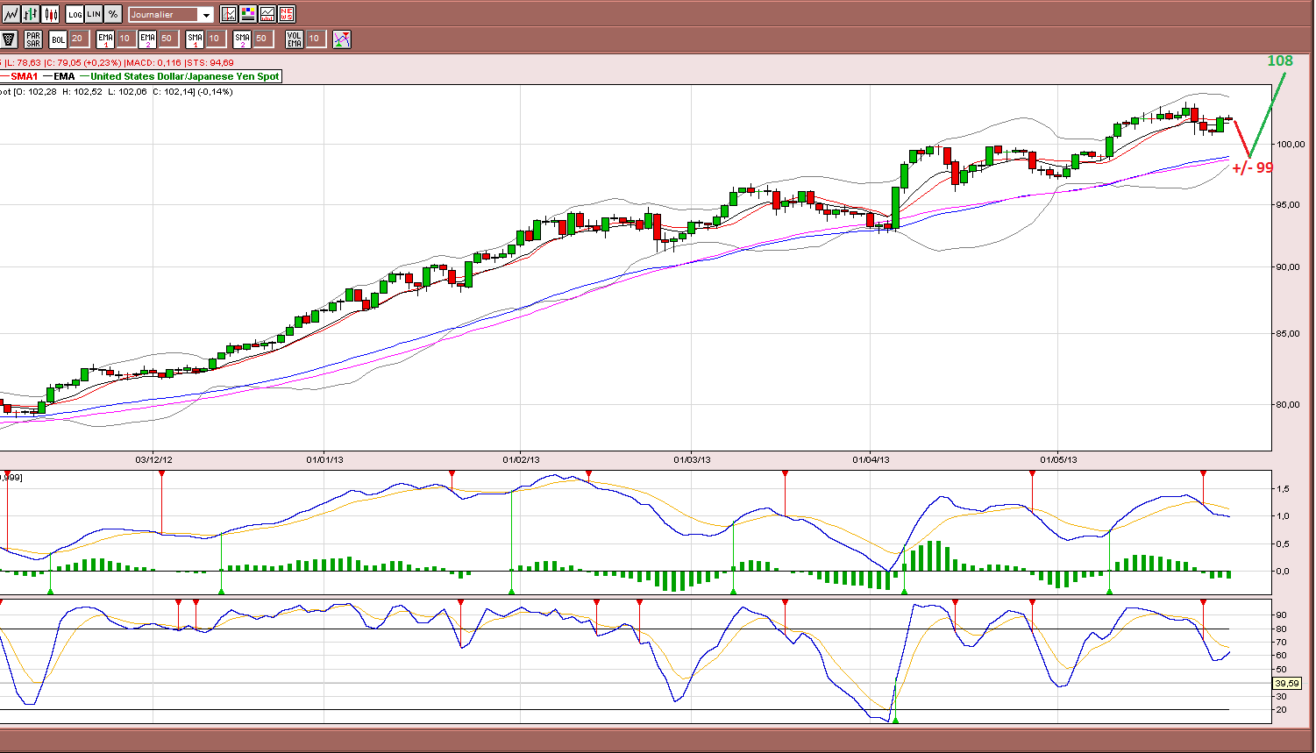Viewport: 1316px width, 753px height.
Task: Toggle the SMA 2 indicator
Action: pyautogui.click(x=242, y=39)
